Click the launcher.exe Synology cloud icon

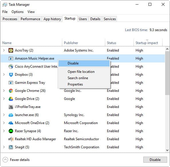tap(11, 115)
